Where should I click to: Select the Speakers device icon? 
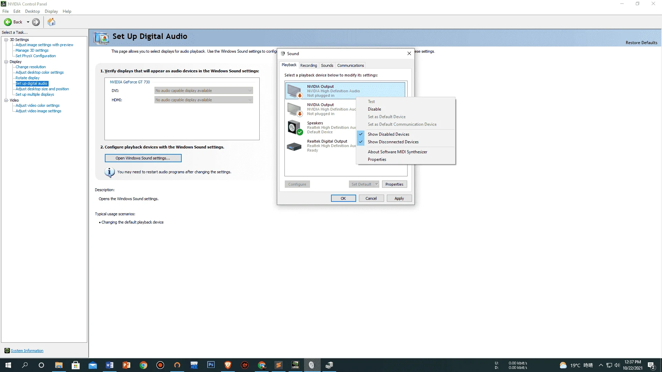294,127
